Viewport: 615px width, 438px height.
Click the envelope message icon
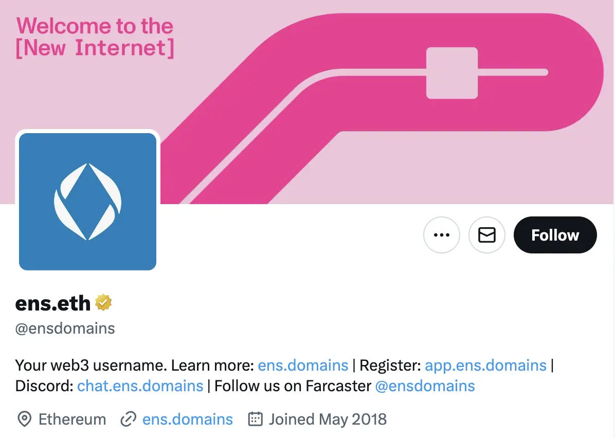coord(486,235)
